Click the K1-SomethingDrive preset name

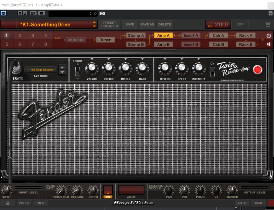pos(45,25)
